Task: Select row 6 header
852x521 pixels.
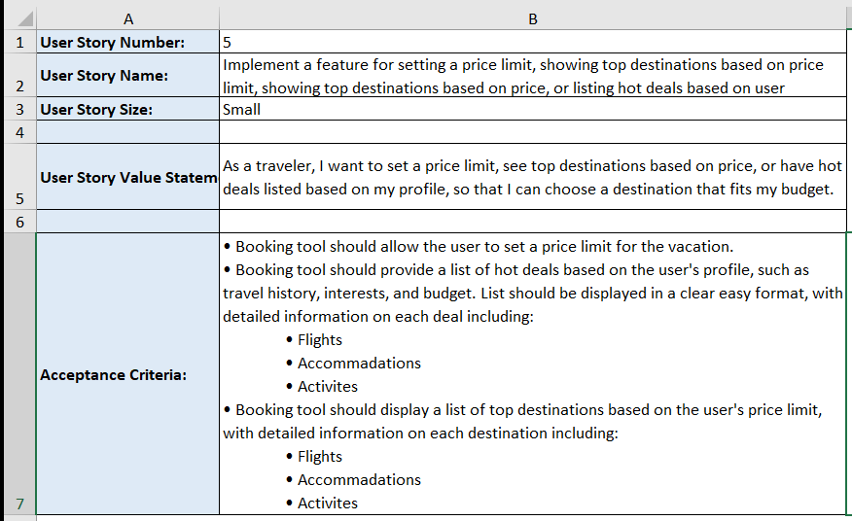Action: pos(19,222)
